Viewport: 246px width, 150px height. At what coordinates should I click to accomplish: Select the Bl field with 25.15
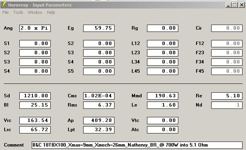(x=35, y=105)
